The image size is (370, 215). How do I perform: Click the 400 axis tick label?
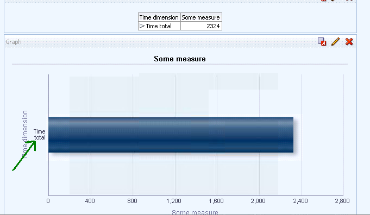pos(90,201)
